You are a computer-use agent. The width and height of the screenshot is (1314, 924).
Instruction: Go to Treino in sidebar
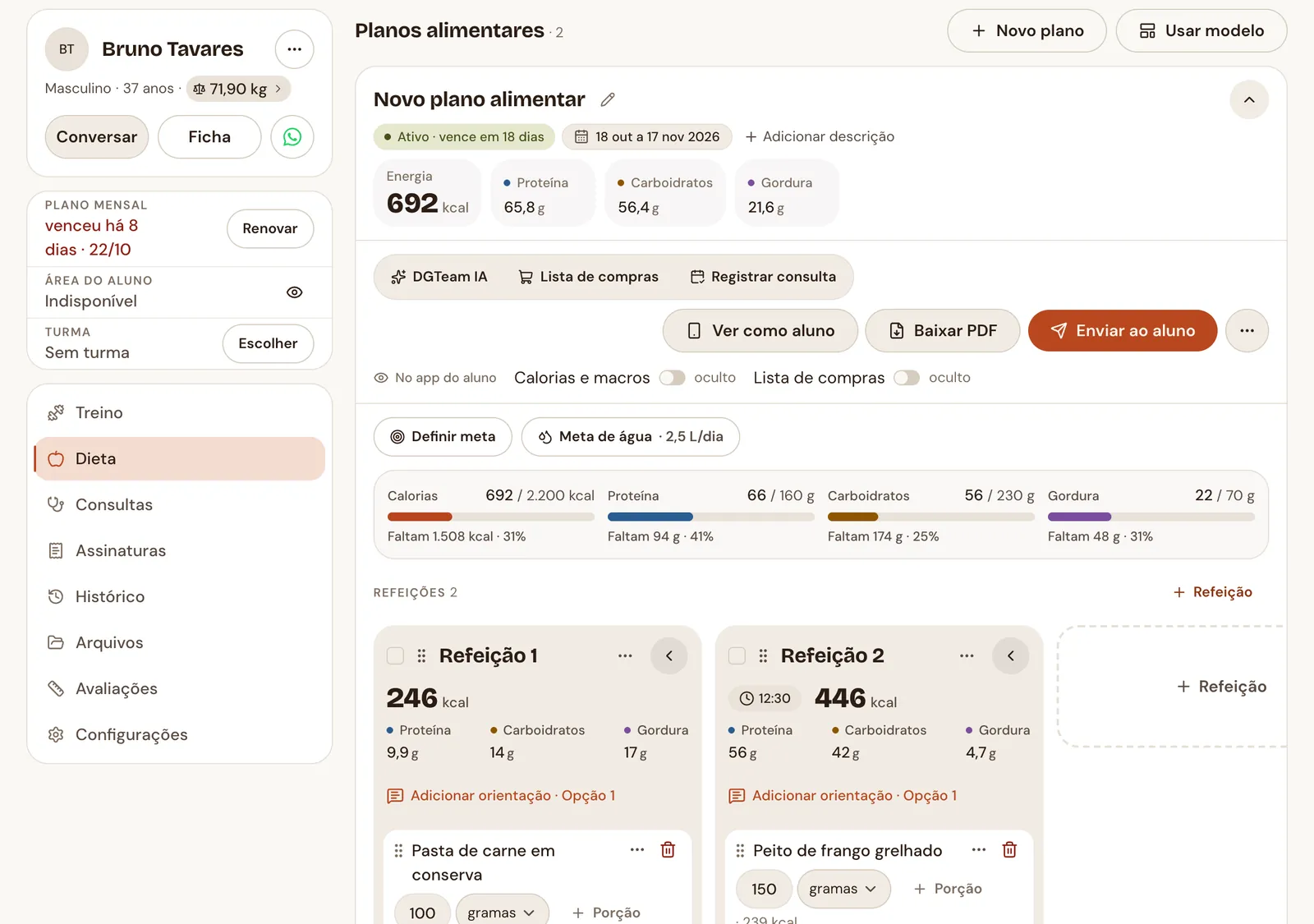(179, 413)
